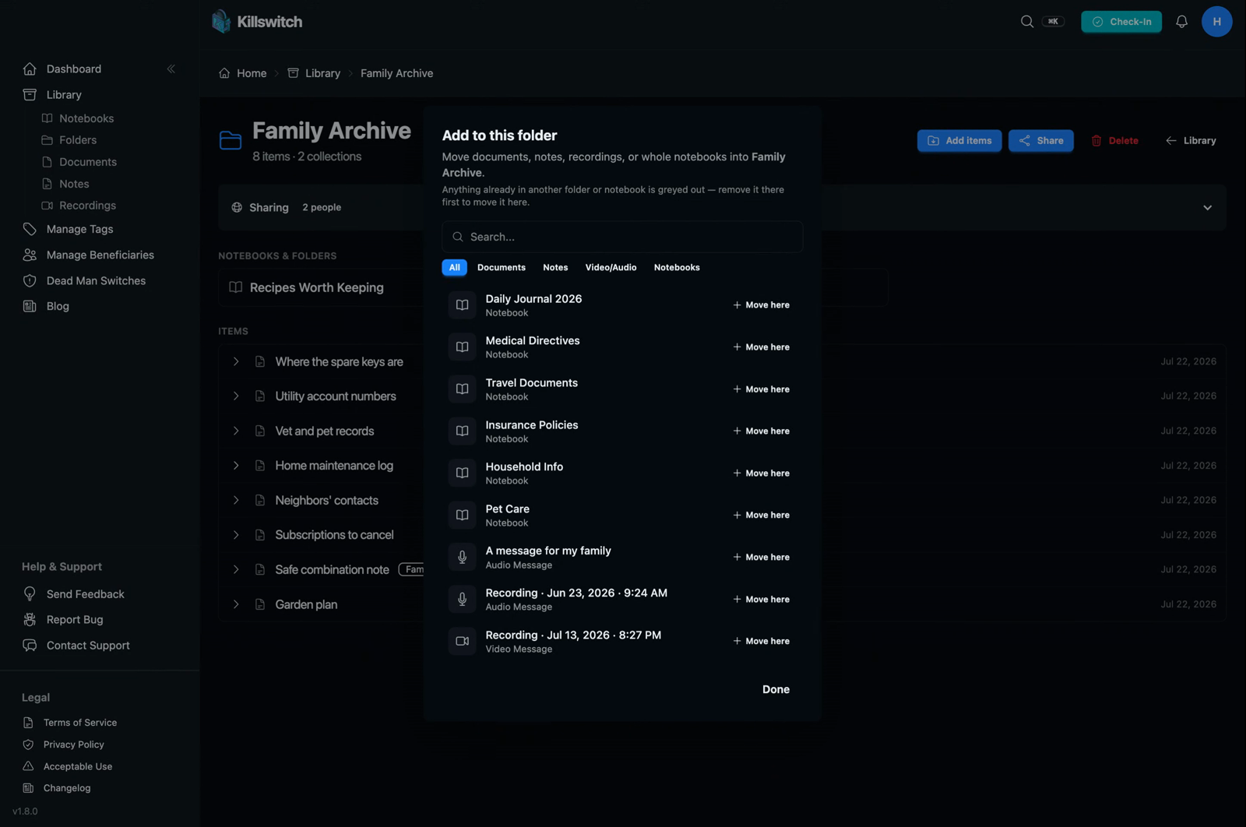Click the ⌘K shortcut badge

(x=1053, y=22)
